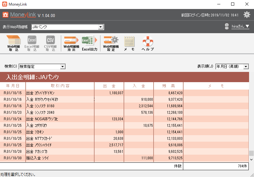Click the 処理を選択してください status text
Viewport: 254px width, 177px height.
pyautogui.click(x=18, y=175)
